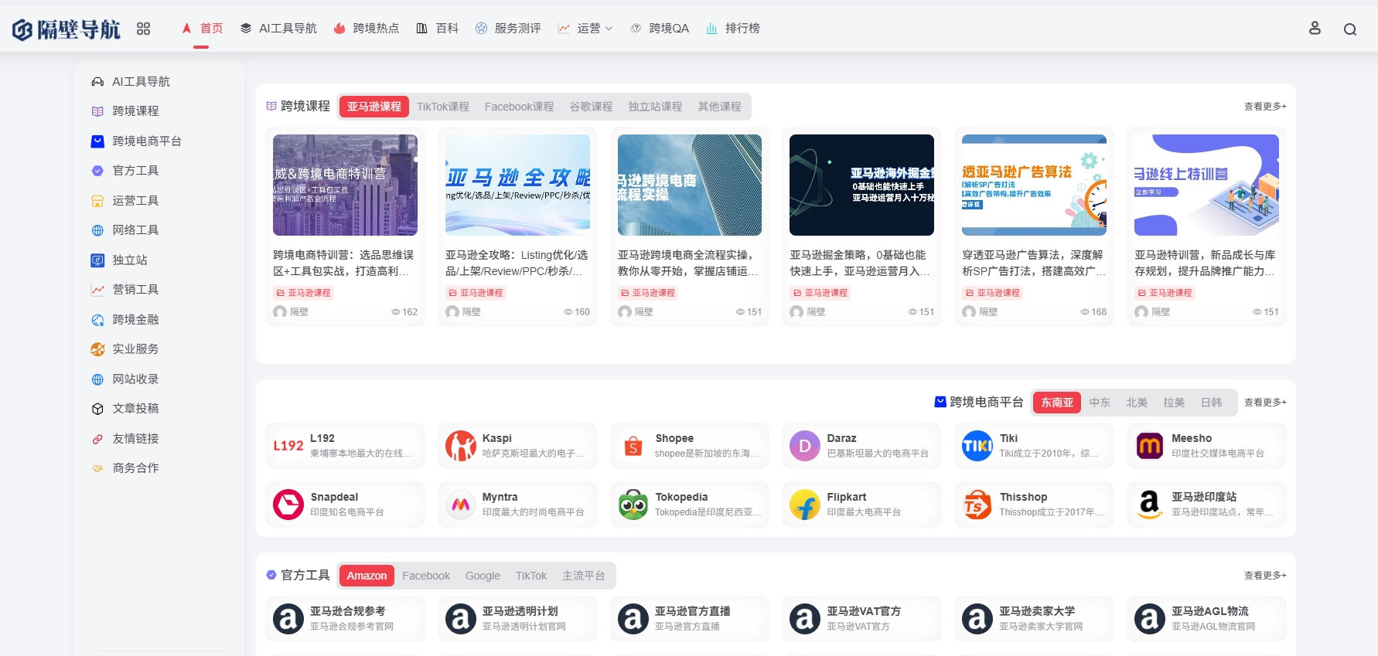Viewport: 1378px width, 656px height.
Task: Click the Flipkart yellow icon
Action: pos(804,505)
